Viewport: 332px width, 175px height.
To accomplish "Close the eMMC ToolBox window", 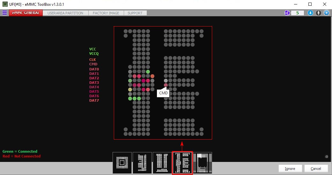I will pyautogui.click(x=325, y=4).
